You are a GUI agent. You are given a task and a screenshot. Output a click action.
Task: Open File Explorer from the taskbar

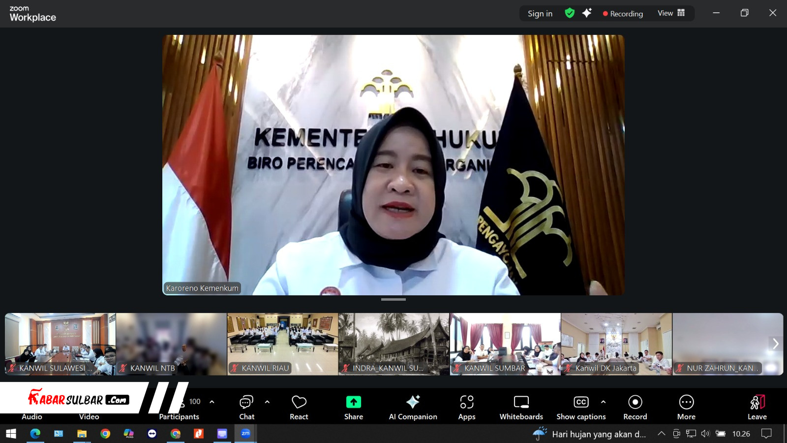click(x=82, y=434)
